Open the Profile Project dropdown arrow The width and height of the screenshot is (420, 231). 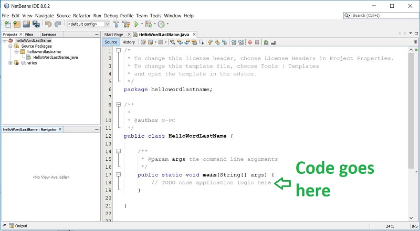click(167, 24)
